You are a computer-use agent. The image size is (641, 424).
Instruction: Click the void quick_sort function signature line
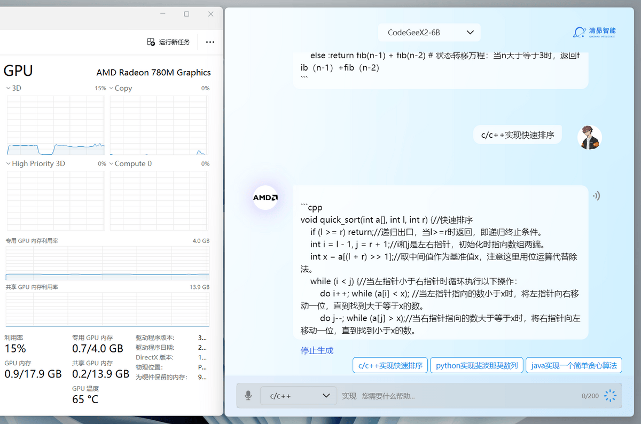(387, 220)
